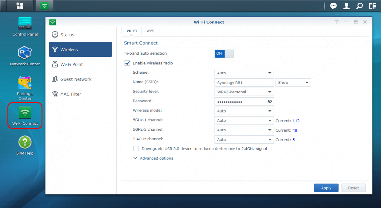This screenshot has height=208, width=381.
Task: Open user account options icon
Action: tap(346, 6)
